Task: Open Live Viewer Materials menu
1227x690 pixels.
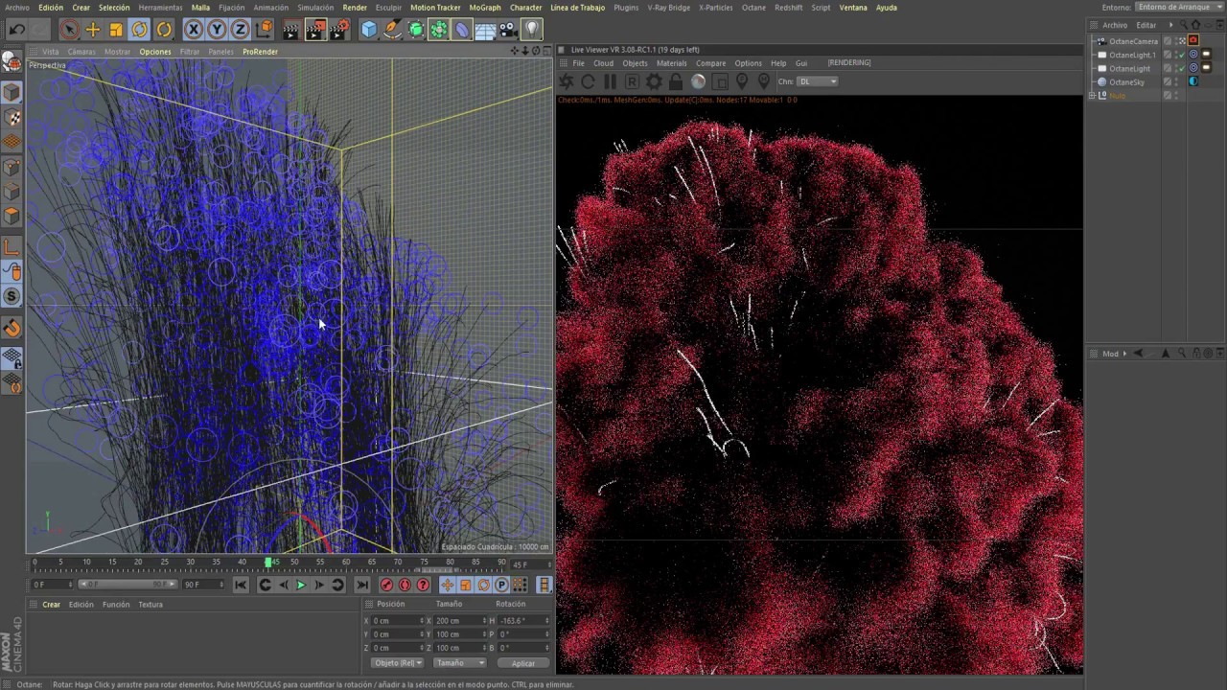Action: coord(671,63)
